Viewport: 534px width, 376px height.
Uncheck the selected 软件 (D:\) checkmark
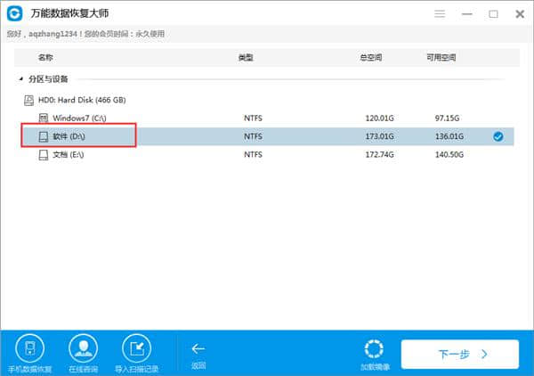[498, 136]
